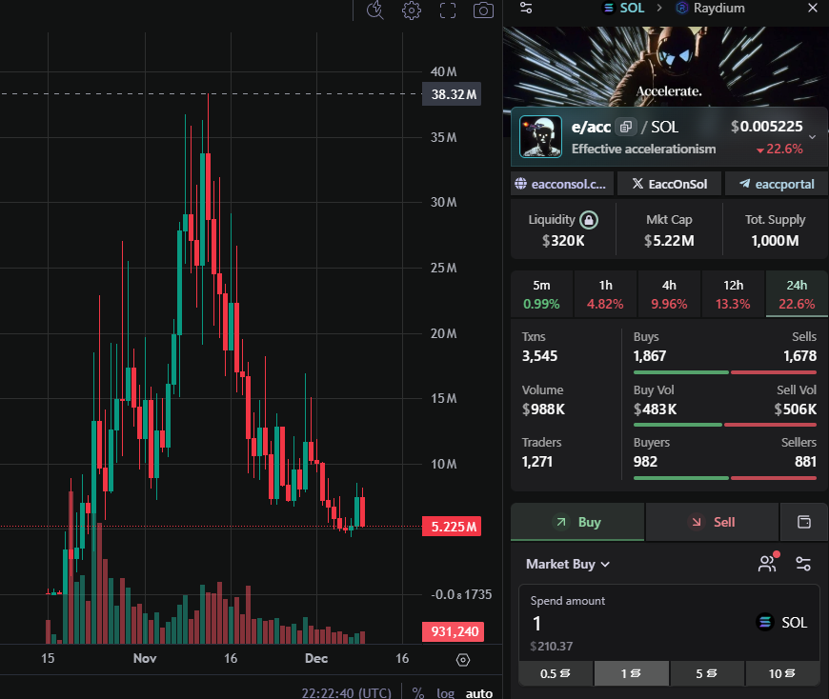
Task: Open the EaccOnSol X profile link
Action: 669,184
